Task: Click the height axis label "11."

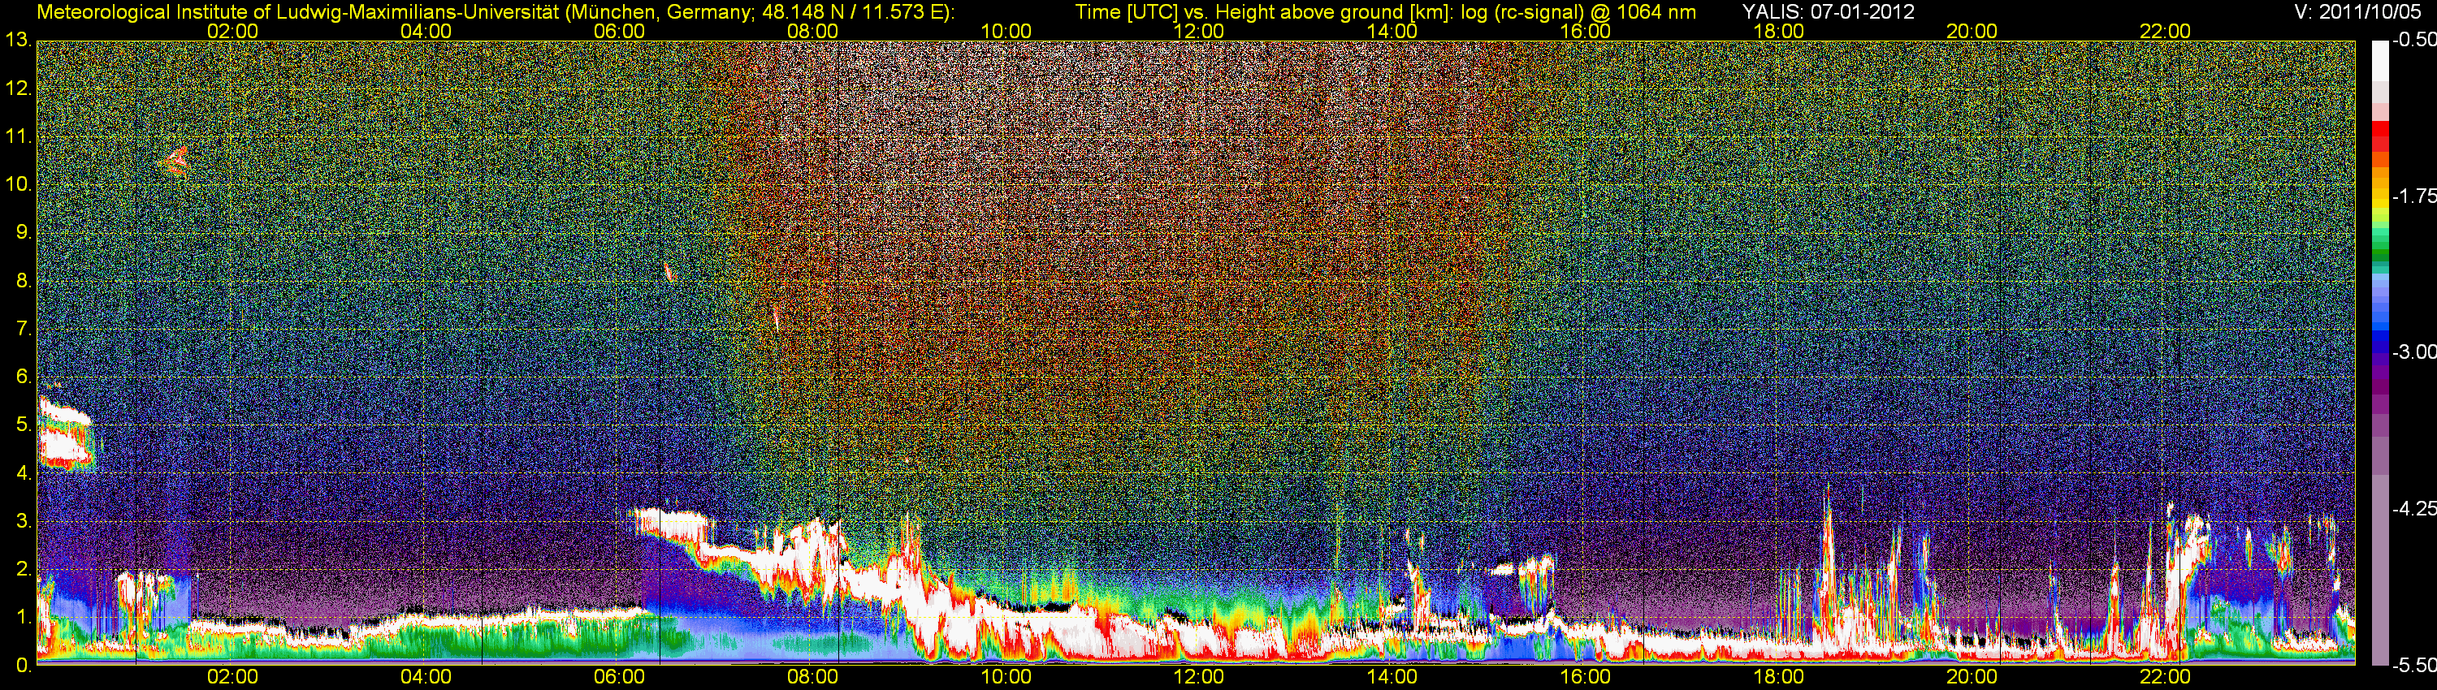Action: click(x=19, y=137)
